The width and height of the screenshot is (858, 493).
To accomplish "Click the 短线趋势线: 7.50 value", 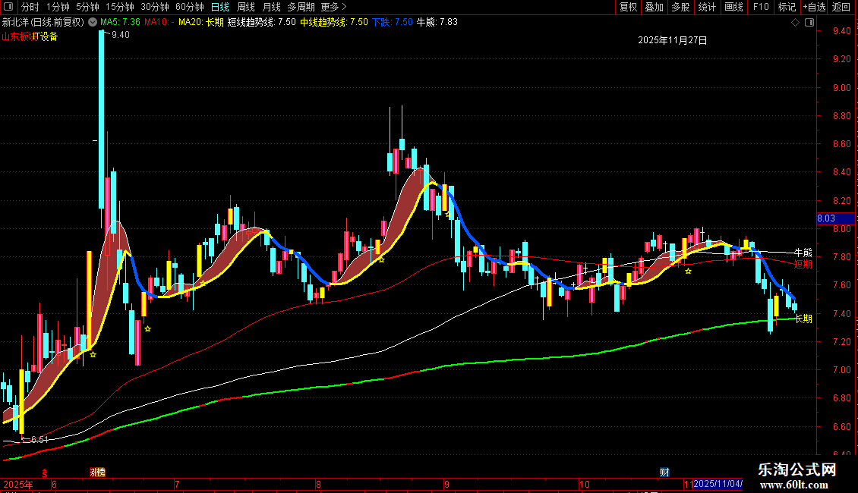I will [x=261, y=22].
